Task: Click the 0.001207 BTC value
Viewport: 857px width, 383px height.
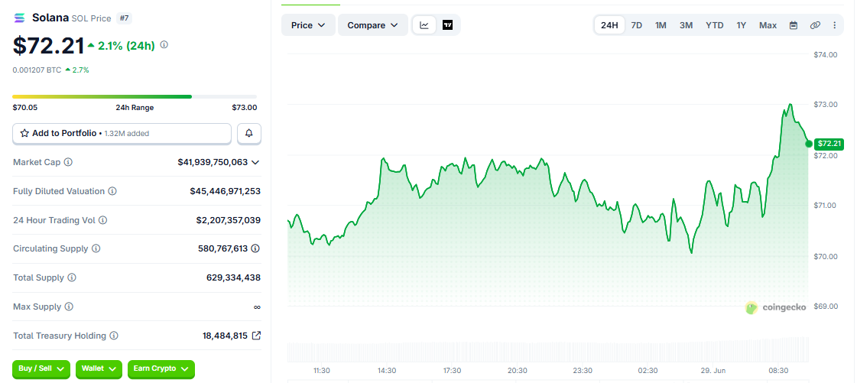Action: [x=37, y=70]
